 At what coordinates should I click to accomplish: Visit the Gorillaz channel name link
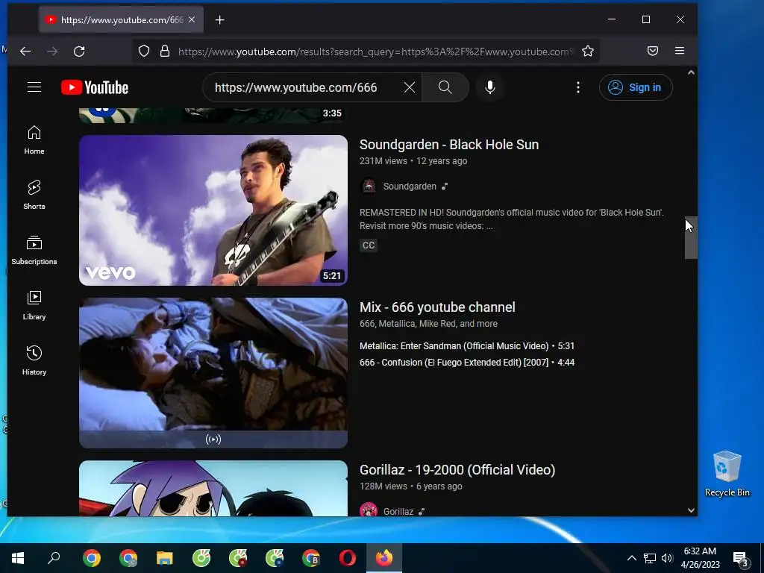click(x=398, y=511)
